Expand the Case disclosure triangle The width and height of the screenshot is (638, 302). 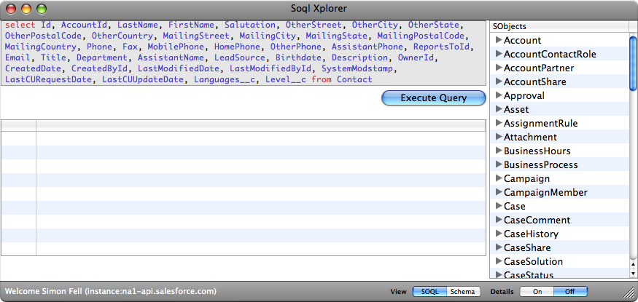pos(499,205)
